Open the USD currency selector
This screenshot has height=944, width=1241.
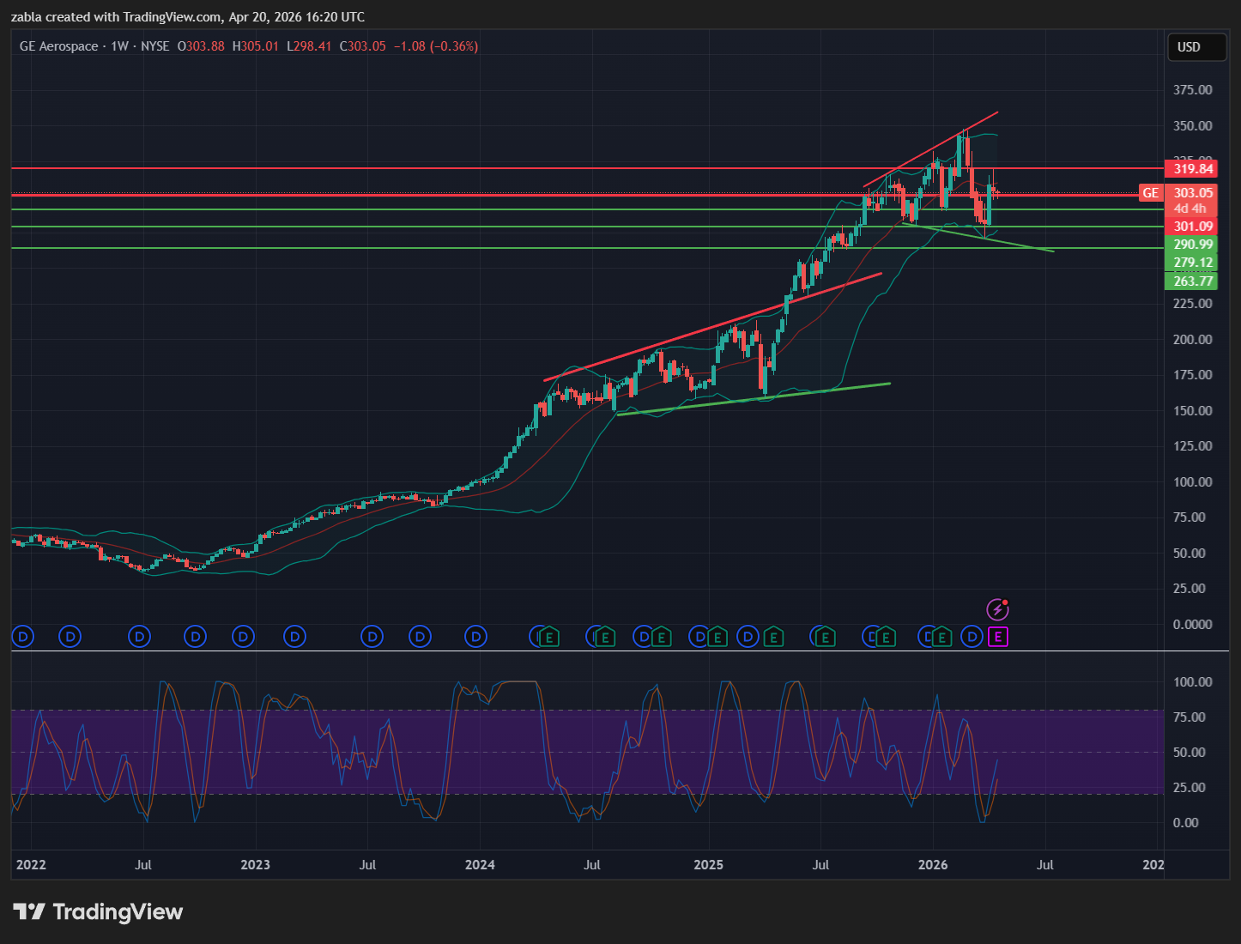pyautogui.click(x=1196, y=47)
